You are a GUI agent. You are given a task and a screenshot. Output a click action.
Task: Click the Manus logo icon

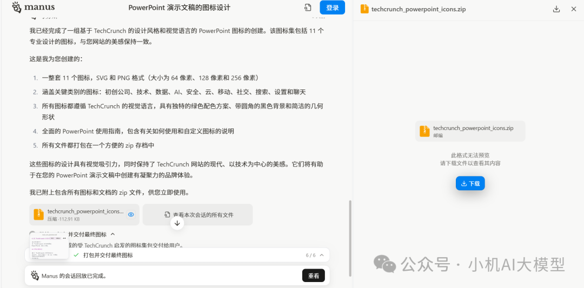pyautogui.click(x=16, y=7)
